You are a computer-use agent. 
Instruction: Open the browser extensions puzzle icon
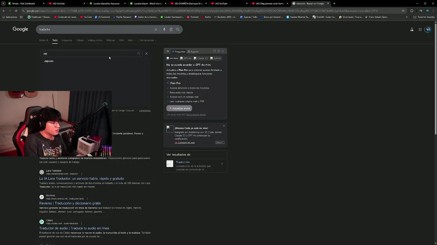[x=412, y=11]
